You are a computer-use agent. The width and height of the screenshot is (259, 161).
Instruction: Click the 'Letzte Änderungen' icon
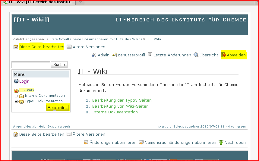tap(150, 55)
